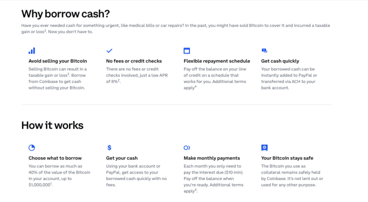Click the coins icon above Make monthly payments

(x=187, y=147)
